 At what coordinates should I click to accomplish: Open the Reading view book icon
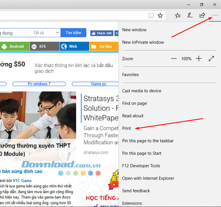(151, 15)
